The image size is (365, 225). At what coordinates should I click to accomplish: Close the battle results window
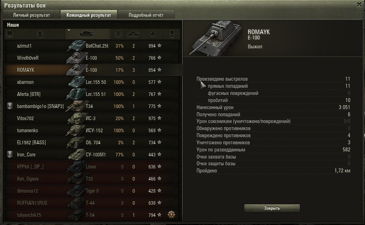[x=359, y=4]
